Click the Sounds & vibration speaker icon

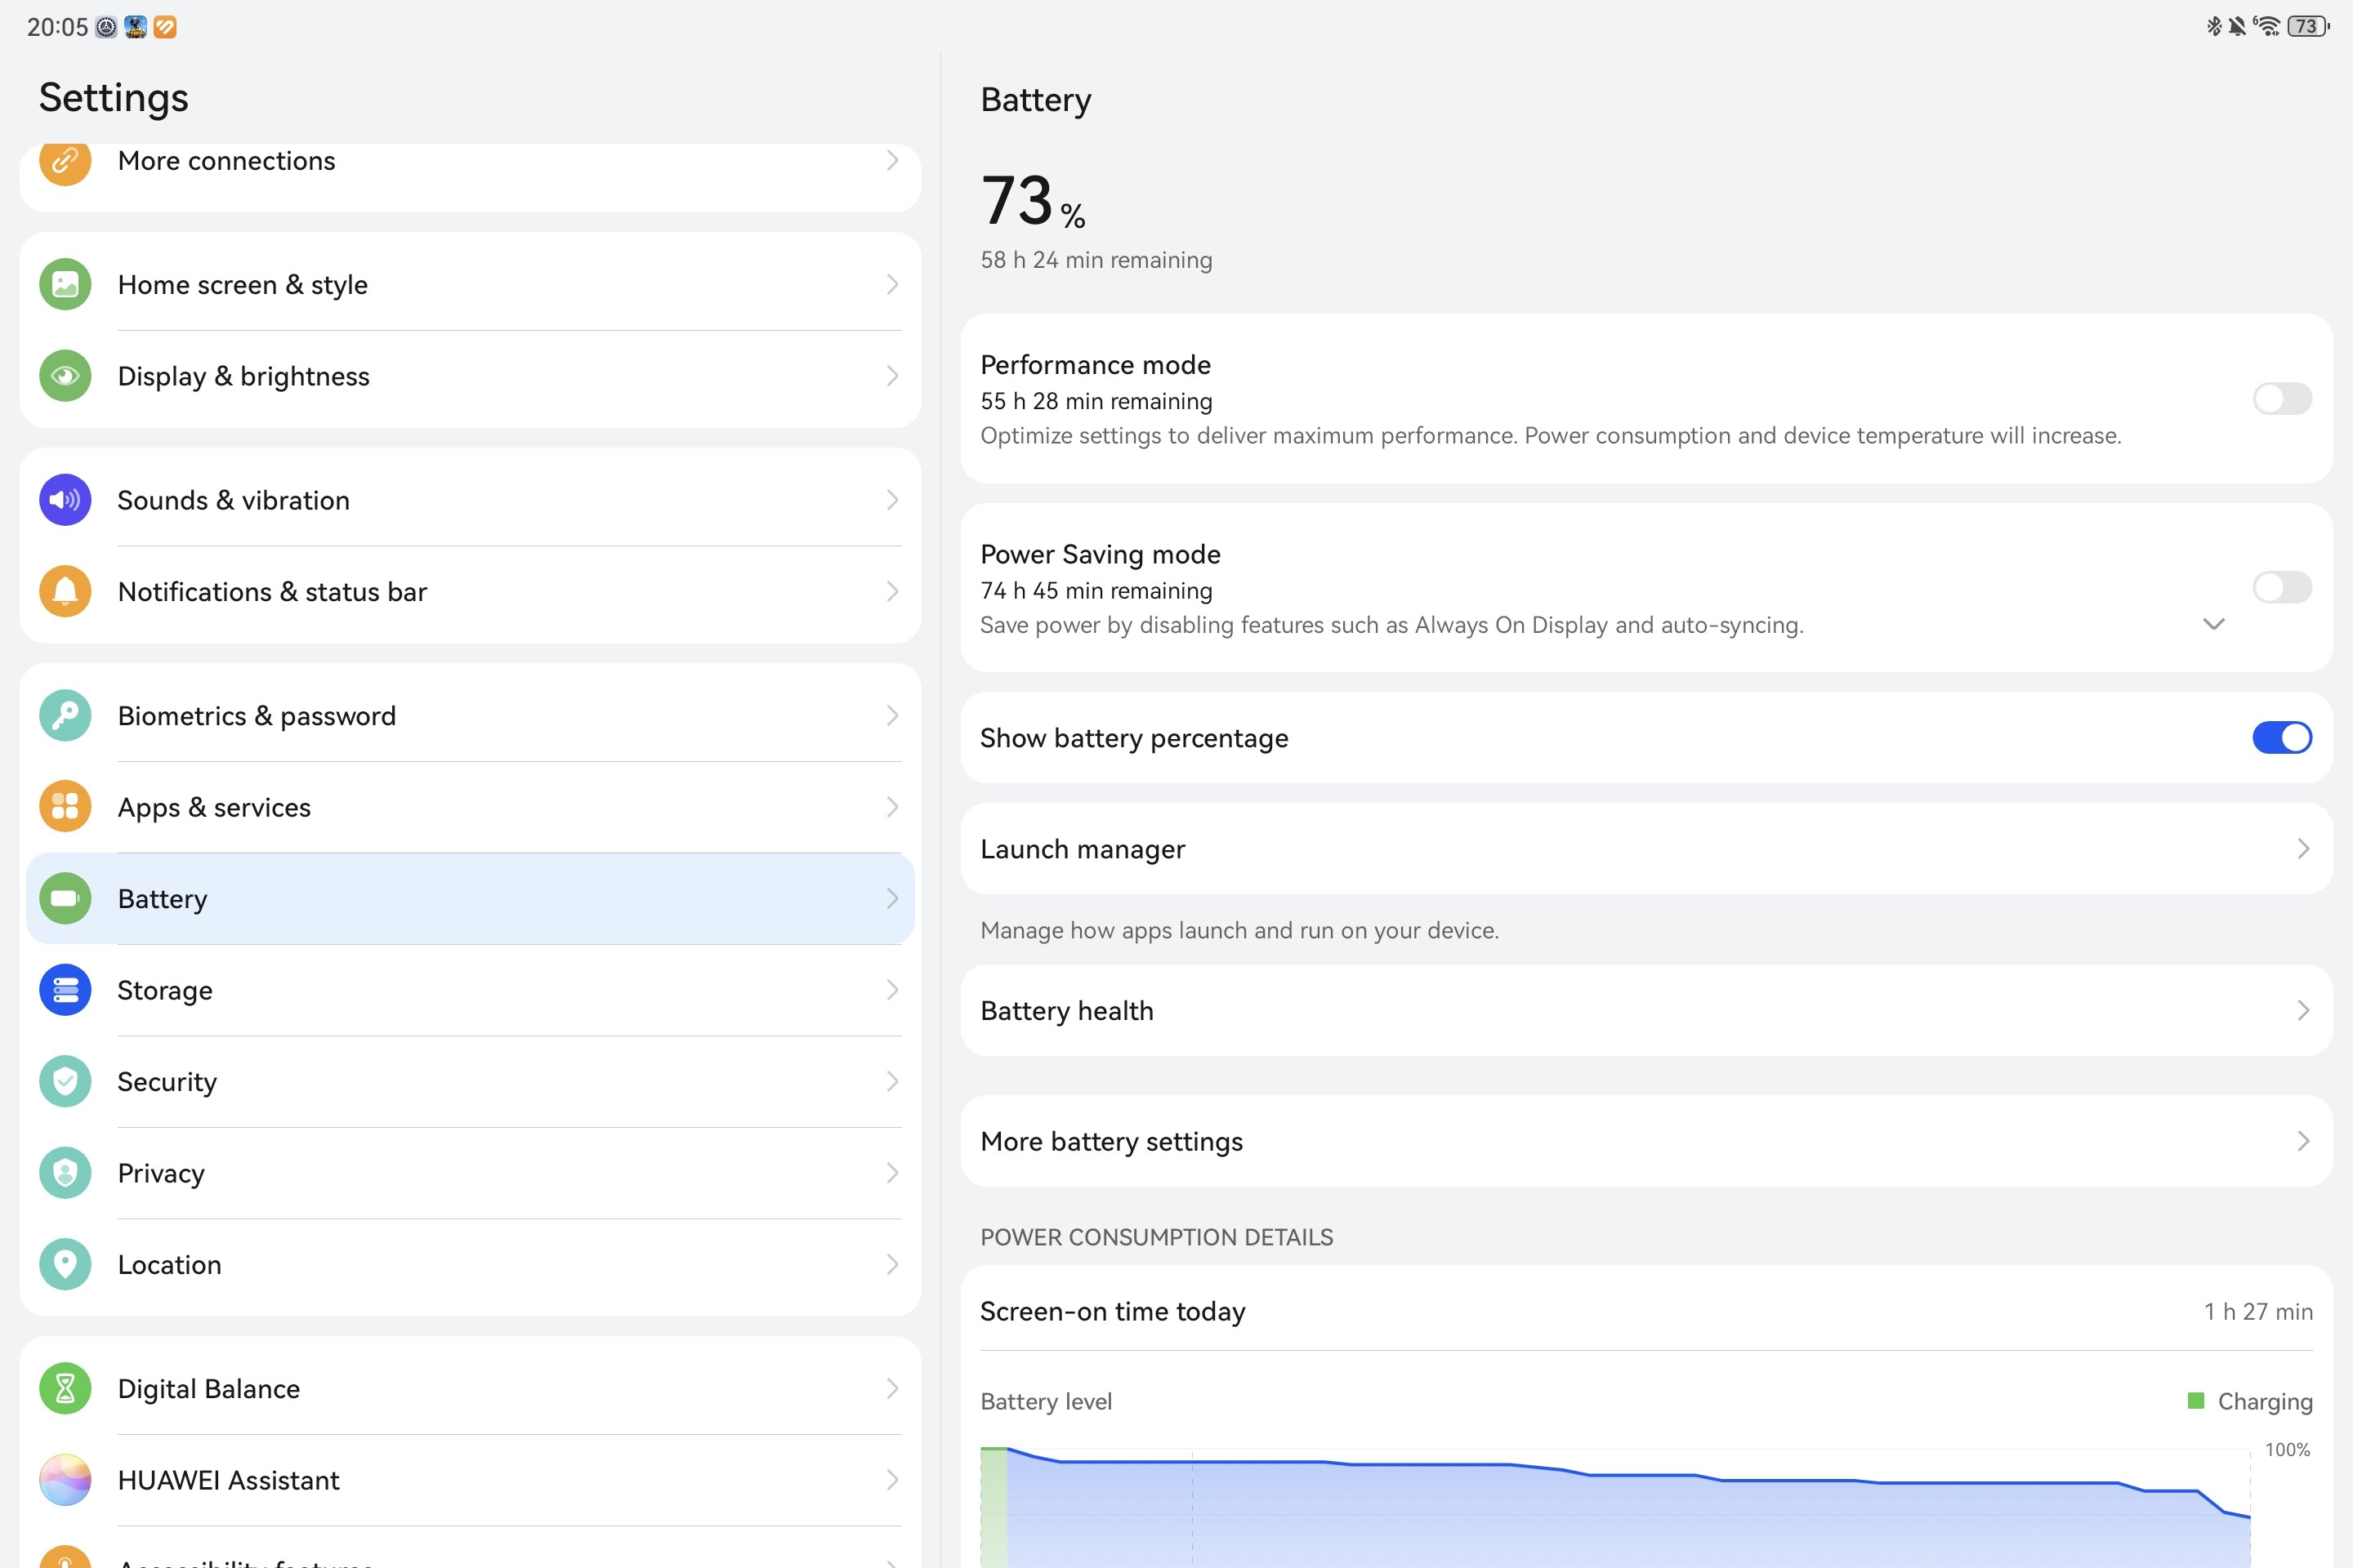[65, 500]
